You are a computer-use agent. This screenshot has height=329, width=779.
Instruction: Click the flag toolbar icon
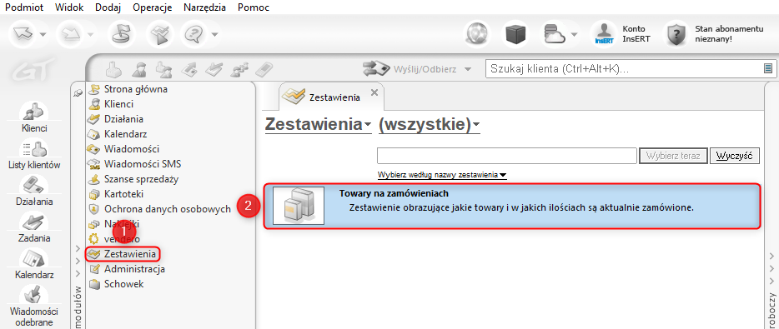point(123,34)
